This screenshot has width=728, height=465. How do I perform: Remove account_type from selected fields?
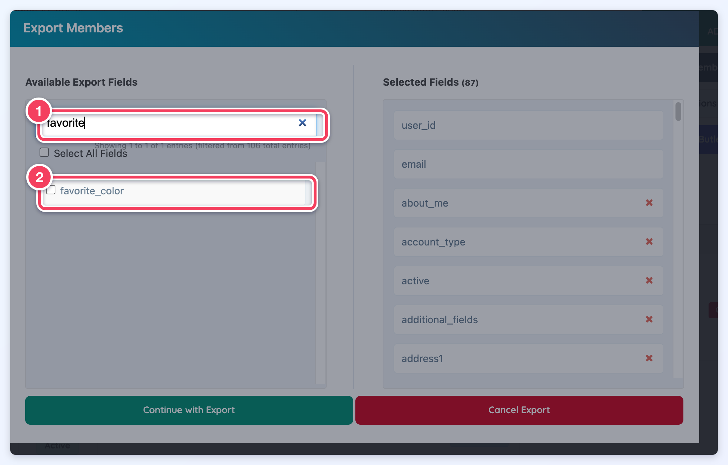coord(649,242)
